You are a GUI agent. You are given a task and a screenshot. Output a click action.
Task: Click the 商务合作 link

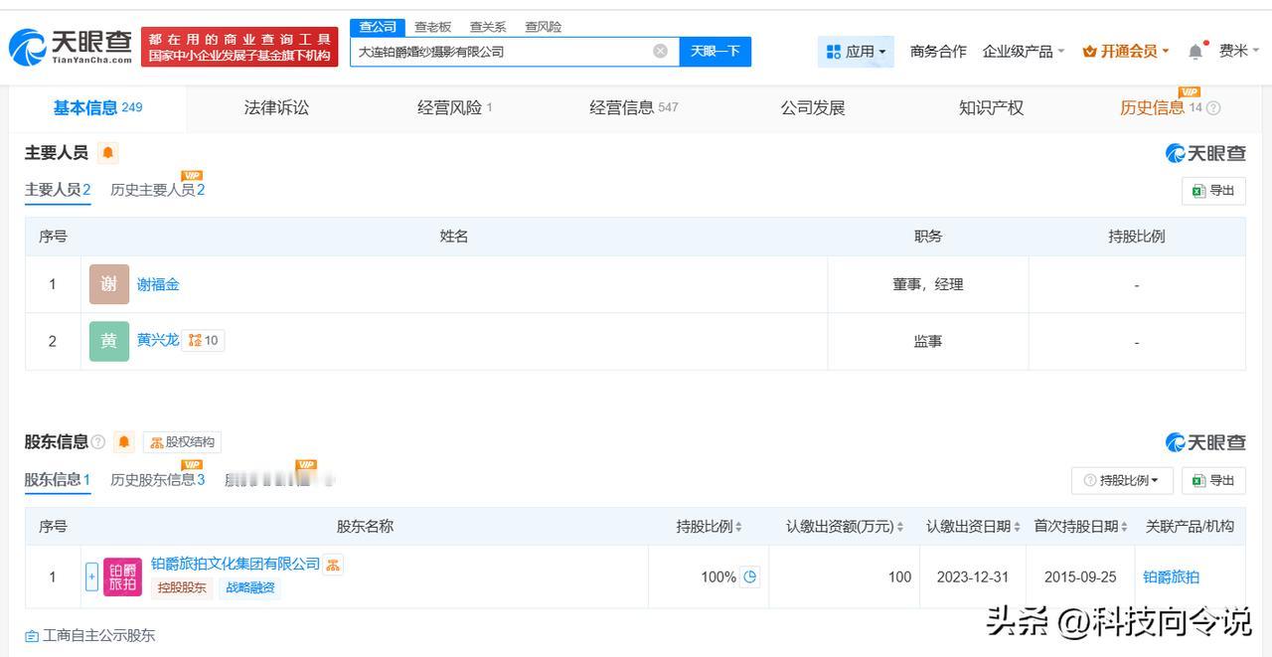coord(938,51)
